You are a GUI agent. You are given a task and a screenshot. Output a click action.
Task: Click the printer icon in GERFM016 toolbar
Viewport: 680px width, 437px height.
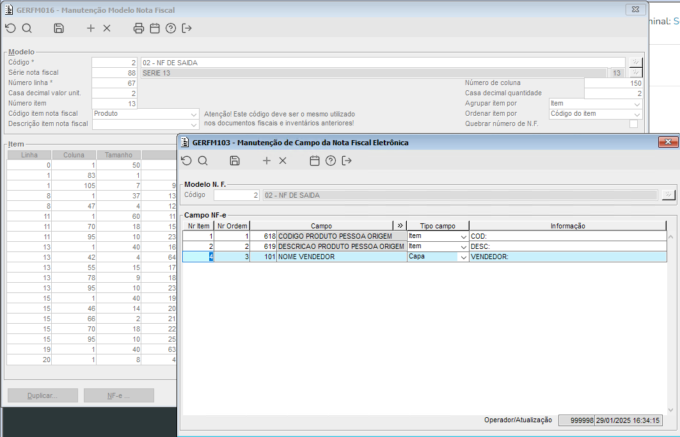tap(139, 28)
